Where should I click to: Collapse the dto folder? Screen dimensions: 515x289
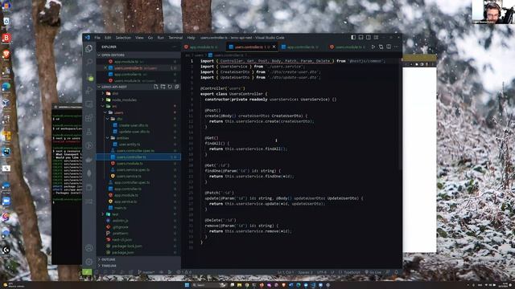click(x=138, y=119)
